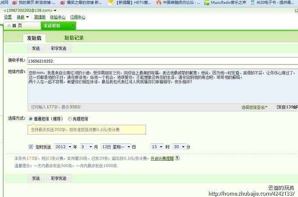Switch to 短信记录 sub-tab
Image resolution: width=298 pixels, height=197 pixels.
[x=74, y=38]
